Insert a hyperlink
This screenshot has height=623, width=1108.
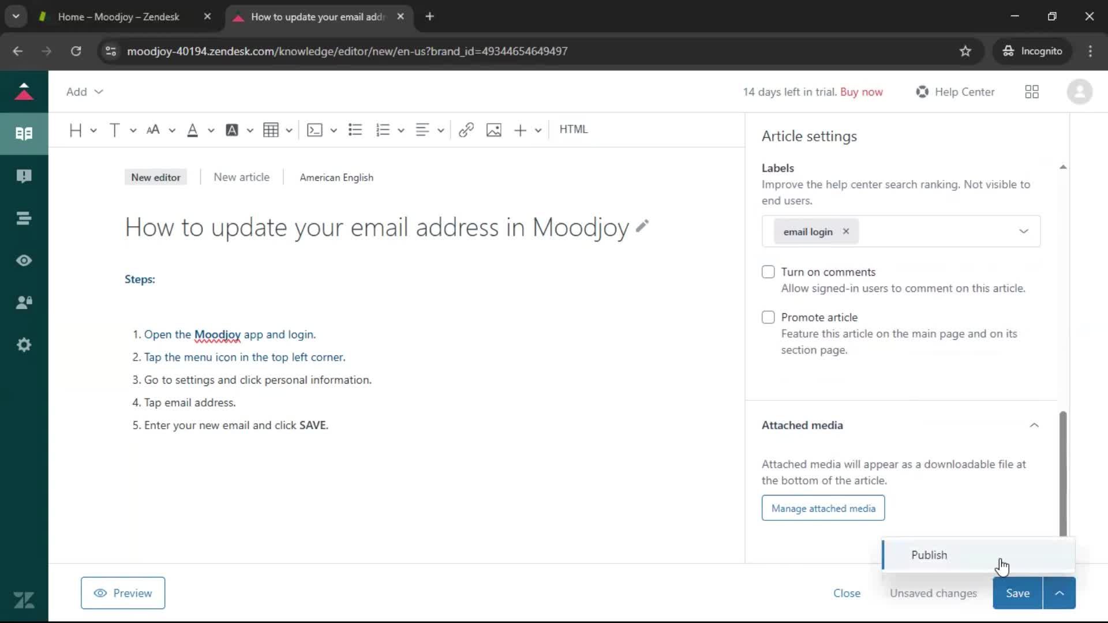(466, 130)
